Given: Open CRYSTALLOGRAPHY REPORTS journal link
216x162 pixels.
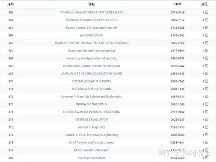Looking at the screenshot, I should (x=91, y=81).
